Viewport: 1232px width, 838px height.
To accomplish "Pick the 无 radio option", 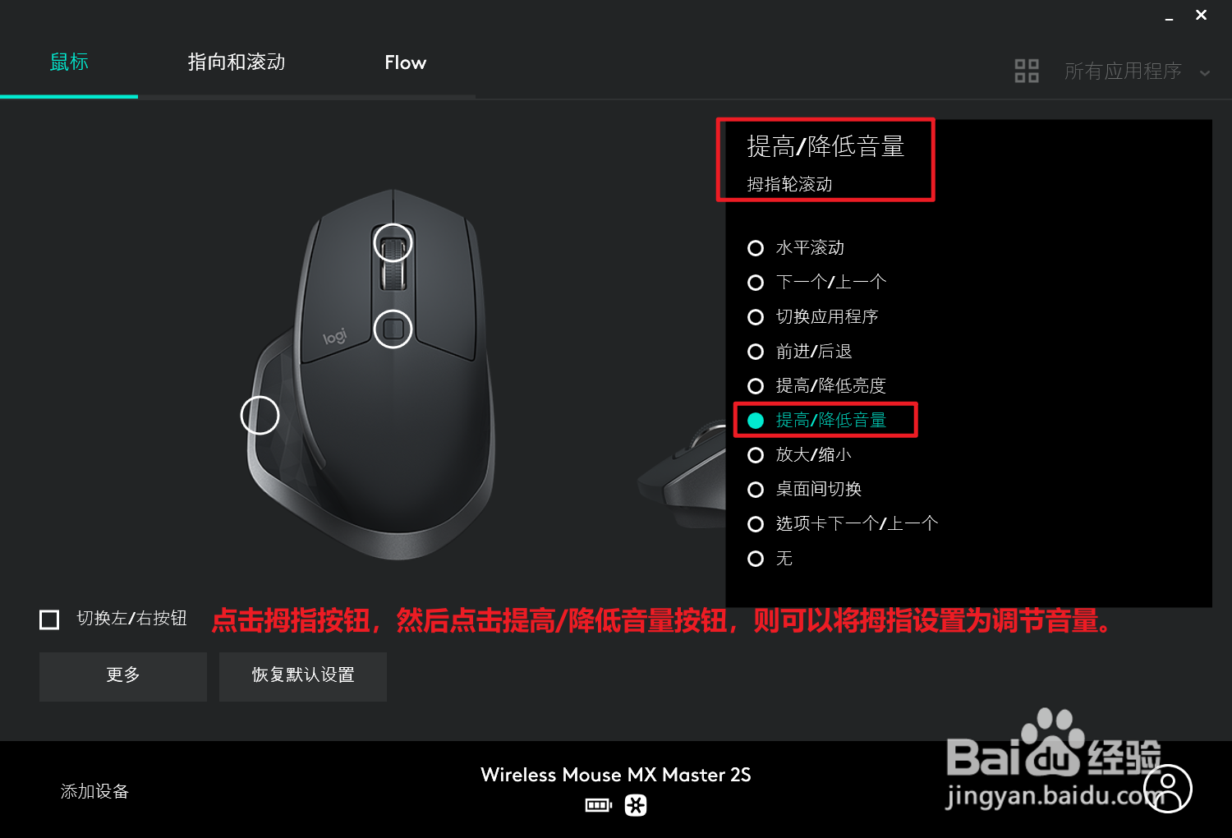I will coord(770,559).
